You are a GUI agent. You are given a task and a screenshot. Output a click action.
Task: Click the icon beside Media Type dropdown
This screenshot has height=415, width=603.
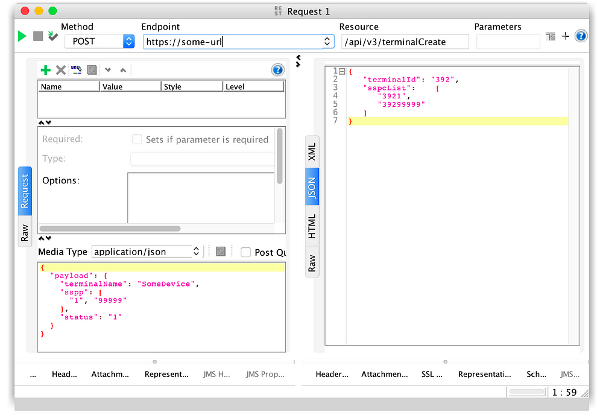[x=221, y=252]
